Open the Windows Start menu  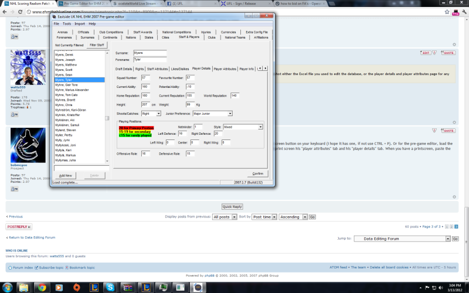pyautogui.click(x=7, y=288)
